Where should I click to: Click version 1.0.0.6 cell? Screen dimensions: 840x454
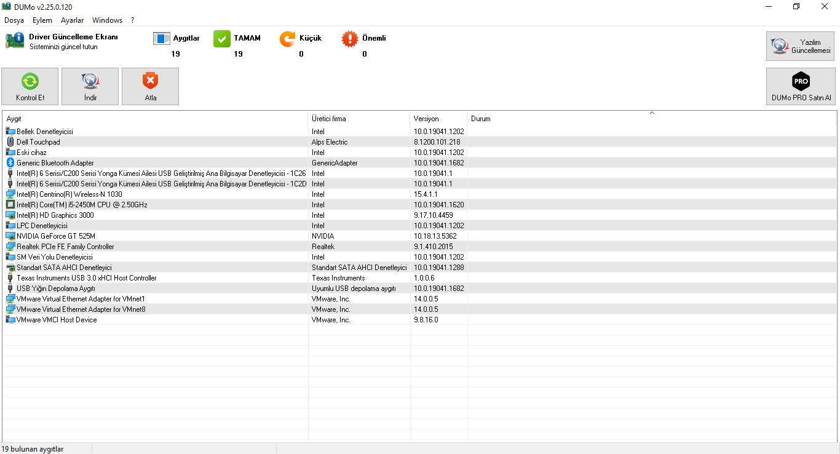click(424, 278)
